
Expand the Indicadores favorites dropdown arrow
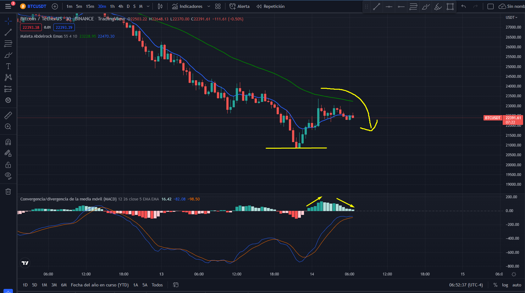click(x=208, y=6)
